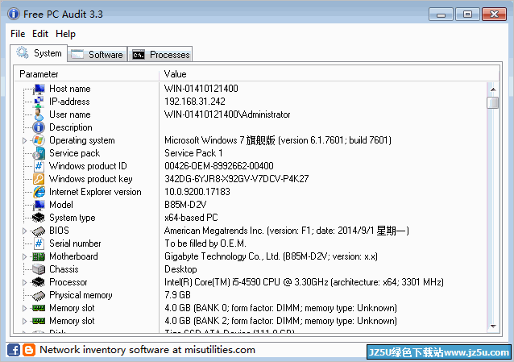The height and width of the screenshot is (362, 514).
Task: Switch to the Processes tab
Action: pyautogui.click(x=160, y=55)
